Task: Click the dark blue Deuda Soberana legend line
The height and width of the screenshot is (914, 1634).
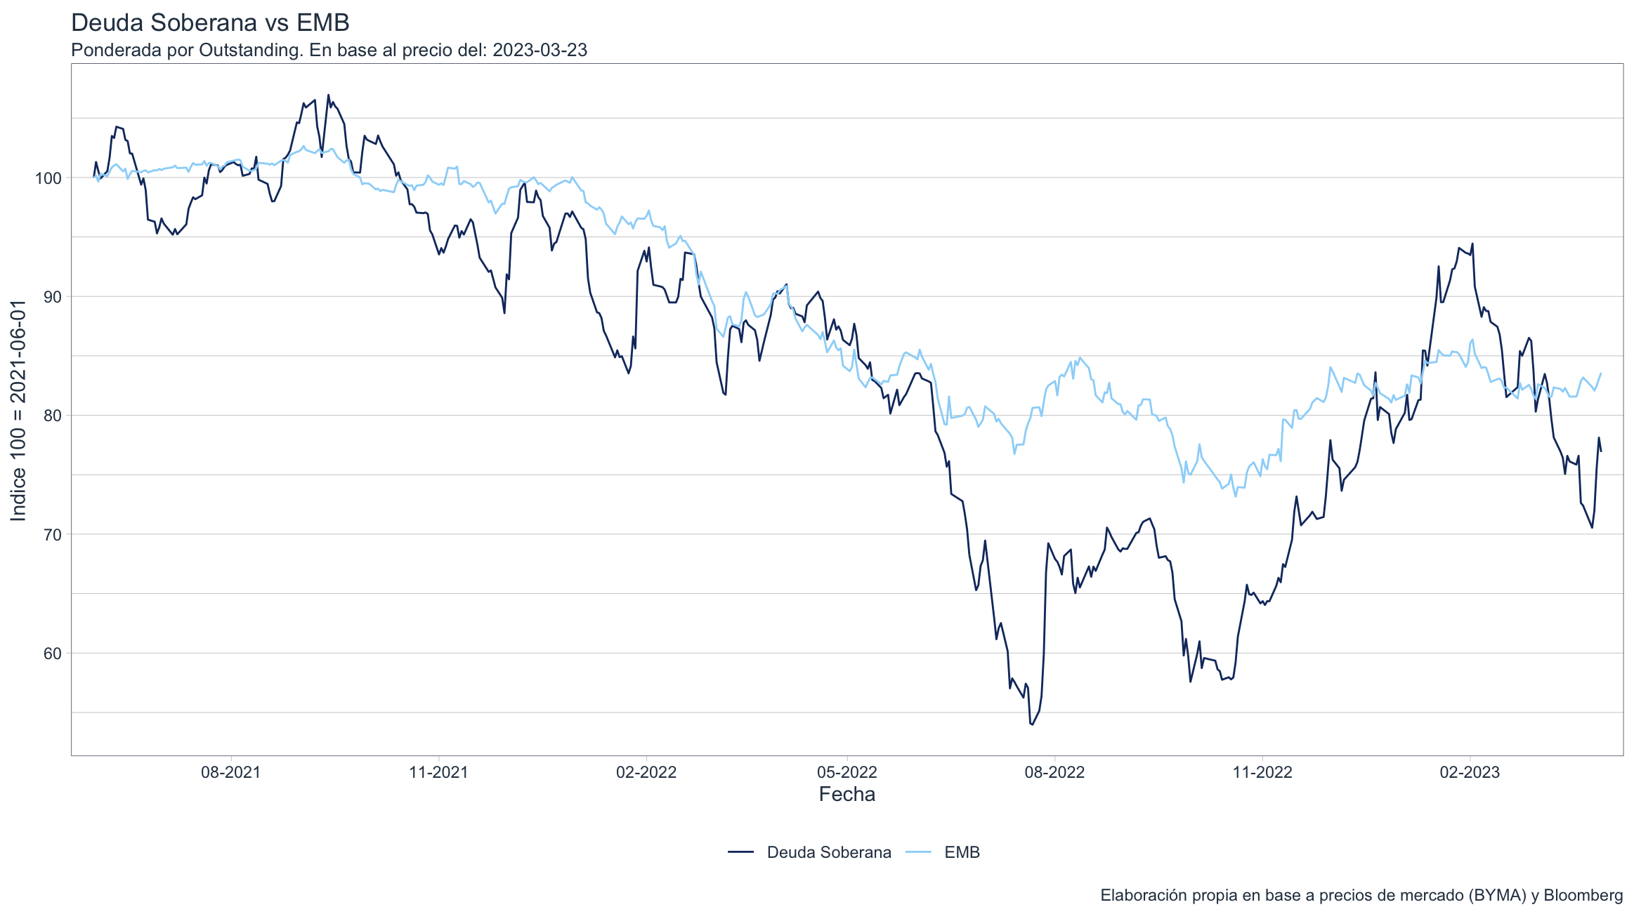Action: click(x=740, y=852)
